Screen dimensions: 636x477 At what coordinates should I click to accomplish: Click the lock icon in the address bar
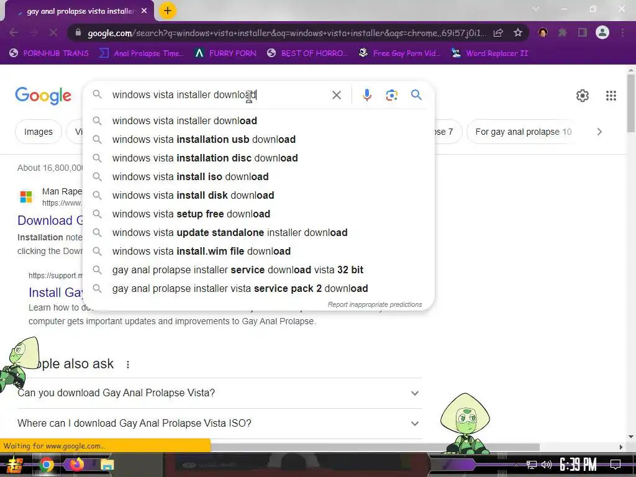pos(78,32)
